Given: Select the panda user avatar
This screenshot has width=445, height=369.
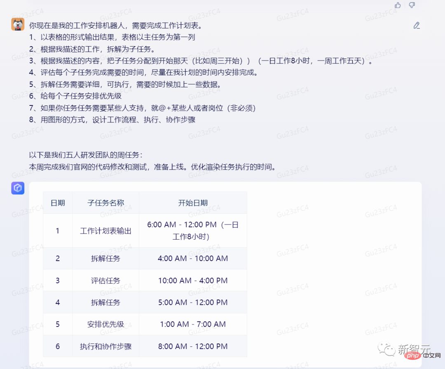Looking at the screenshot, I should tap(17, 24).
